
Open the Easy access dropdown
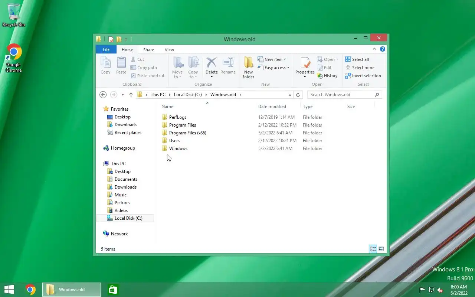(273, 68)
